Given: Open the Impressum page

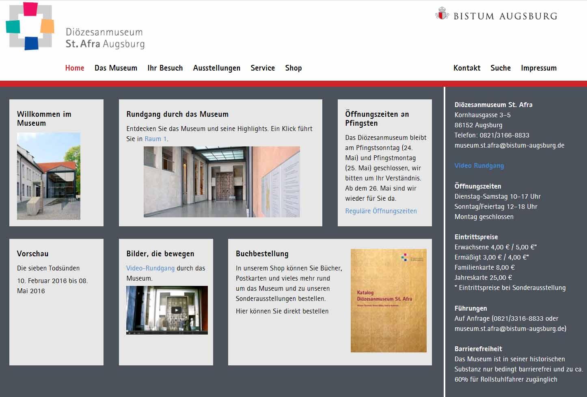Looking at the screenshot, I should [538, 68].
